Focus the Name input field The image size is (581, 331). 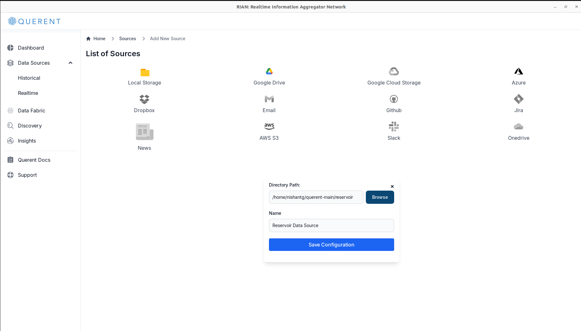pyautogui.click(x=332, y=225)
